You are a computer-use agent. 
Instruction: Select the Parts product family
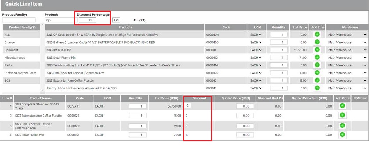[x=8, y=65]
